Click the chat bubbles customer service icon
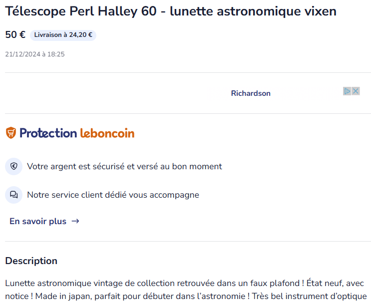 14,195
